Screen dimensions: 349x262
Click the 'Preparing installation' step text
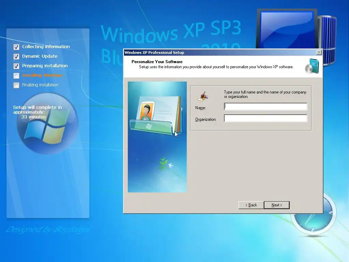(x=45, y=66)
